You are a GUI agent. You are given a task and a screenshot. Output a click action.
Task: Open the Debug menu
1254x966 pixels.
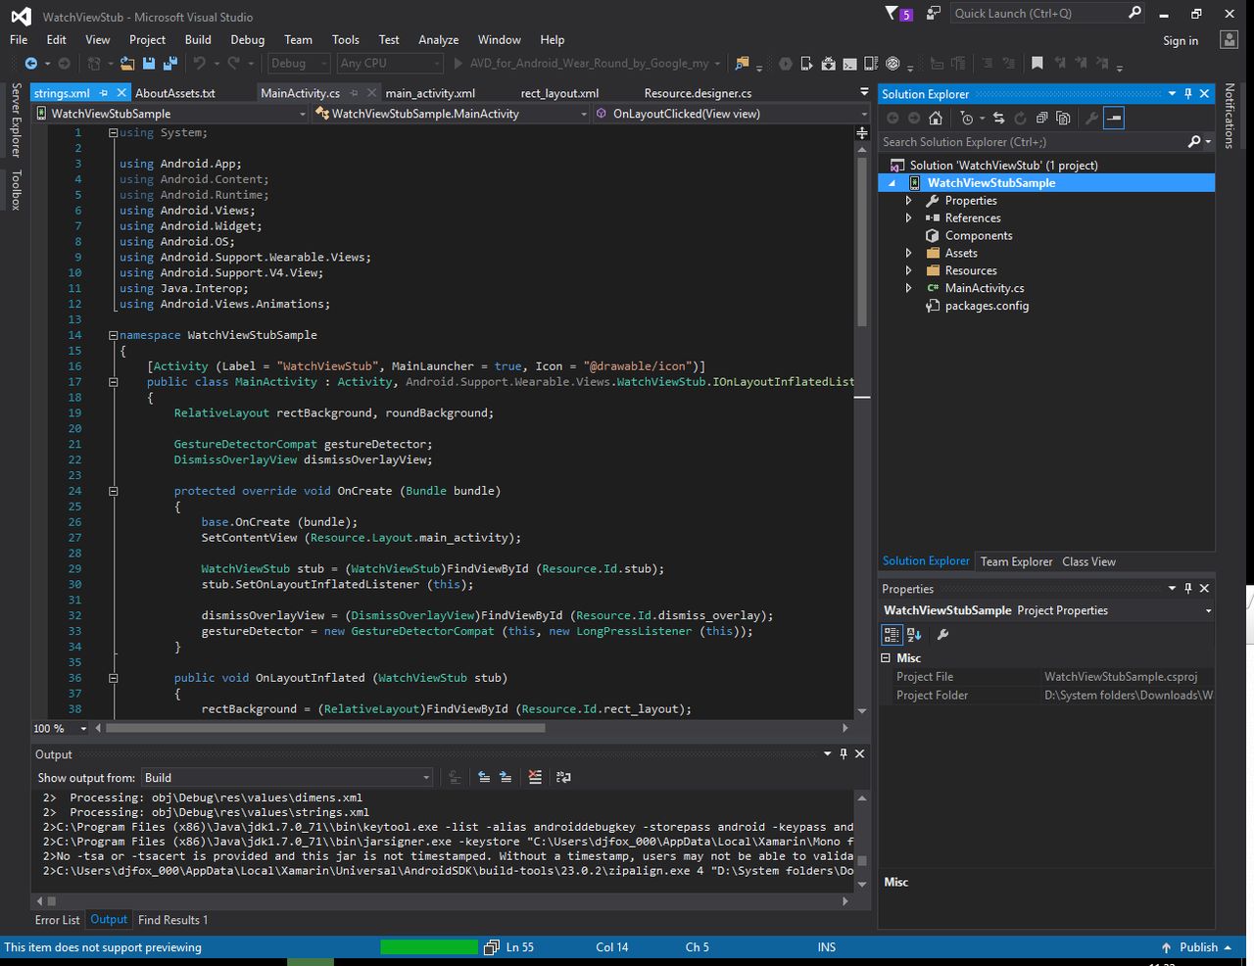pyautogui.click(x=247, y=40)
